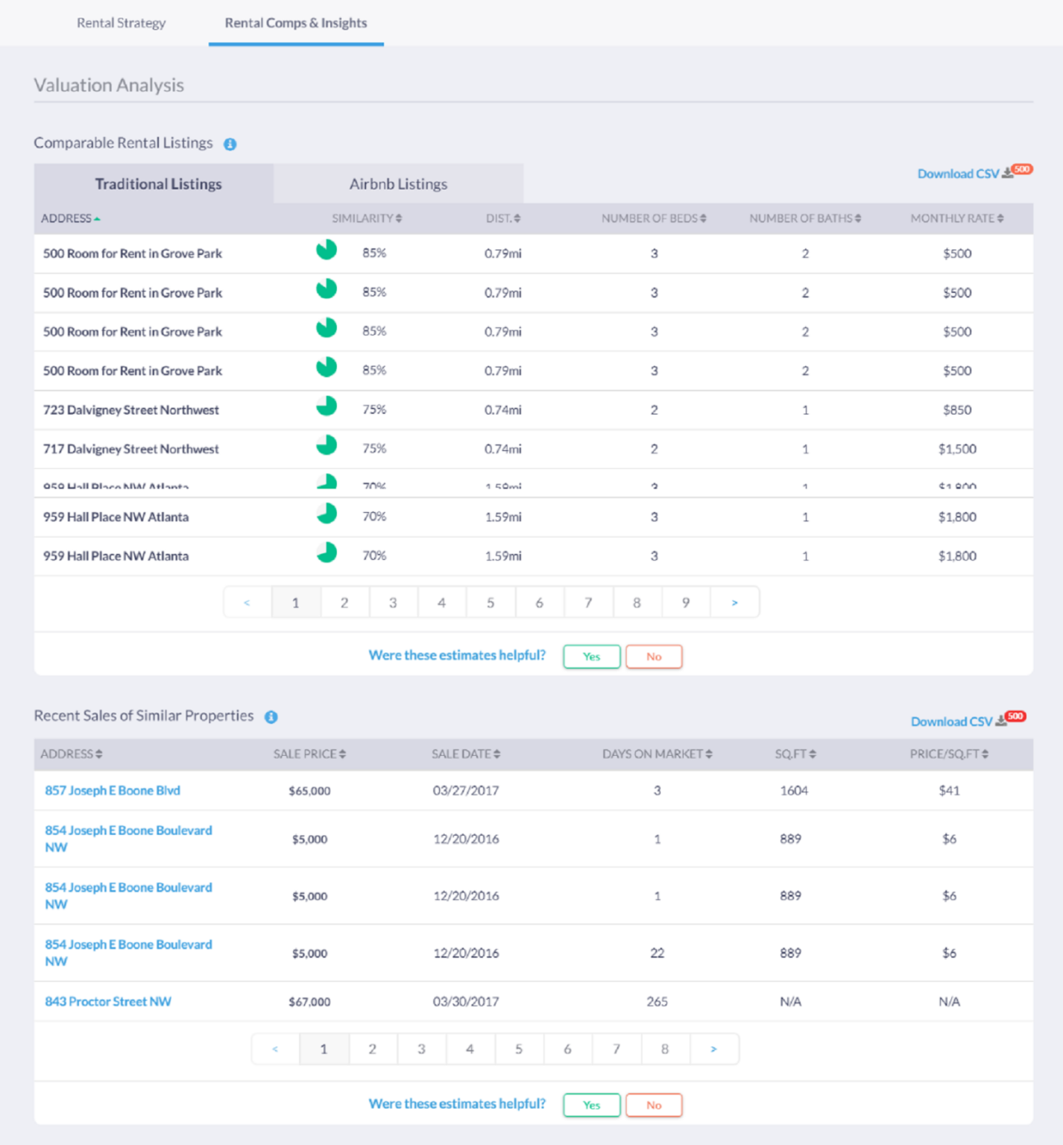Sort recent sales by Sale Price
The image size is (1063, 1145).
309,754
